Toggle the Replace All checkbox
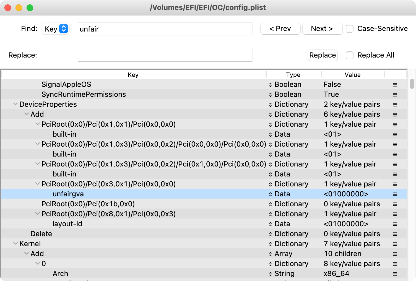This screenshot has width=416, height=281. coord(350,55)
